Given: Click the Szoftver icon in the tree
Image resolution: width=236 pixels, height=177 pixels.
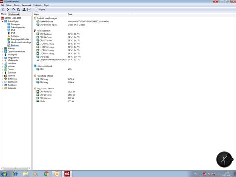Looking at the screenshot, I should click(6, 76).
